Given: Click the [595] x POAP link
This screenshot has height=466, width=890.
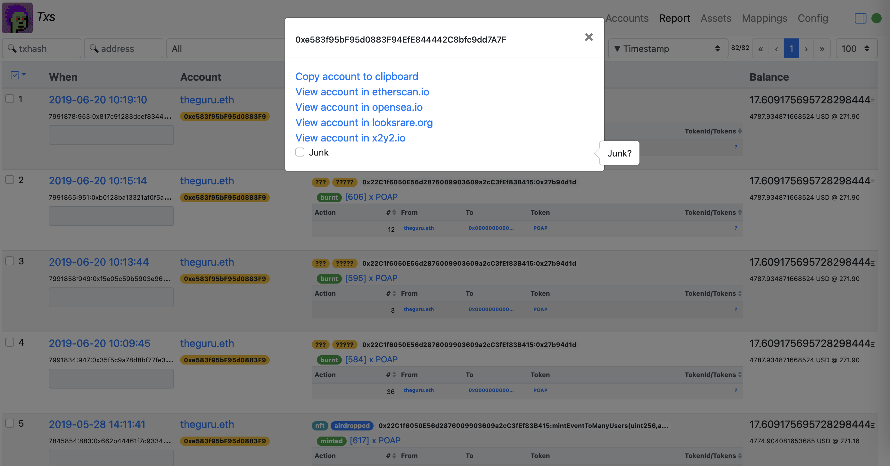Looking at the screenshot, I should tap(371, 278).
